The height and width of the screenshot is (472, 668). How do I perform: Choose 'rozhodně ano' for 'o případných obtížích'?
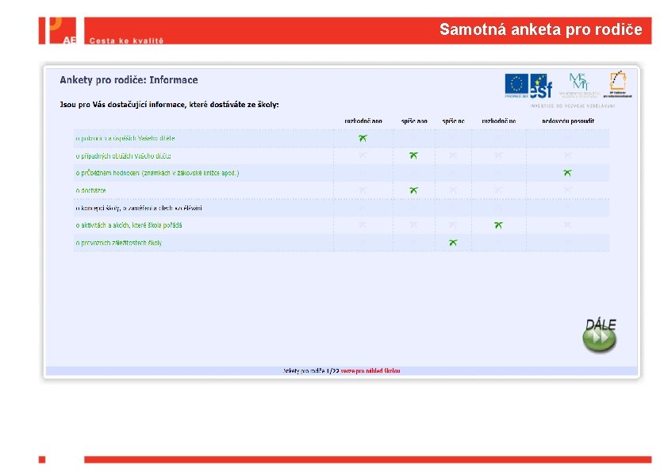(x=363, y=155)
